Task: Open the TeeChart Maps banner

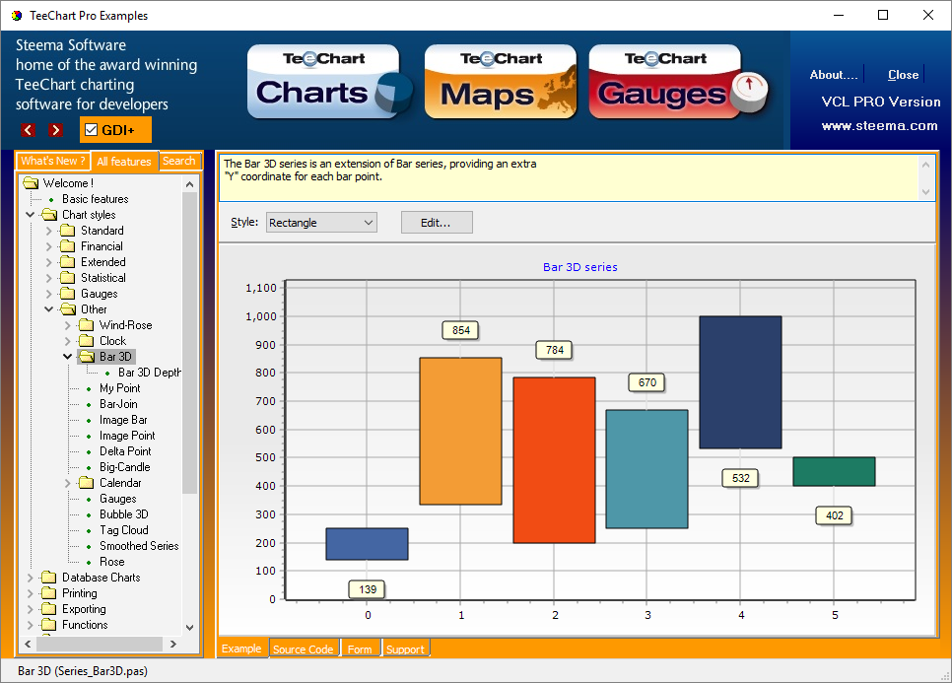Action: (x=501, y=82)
